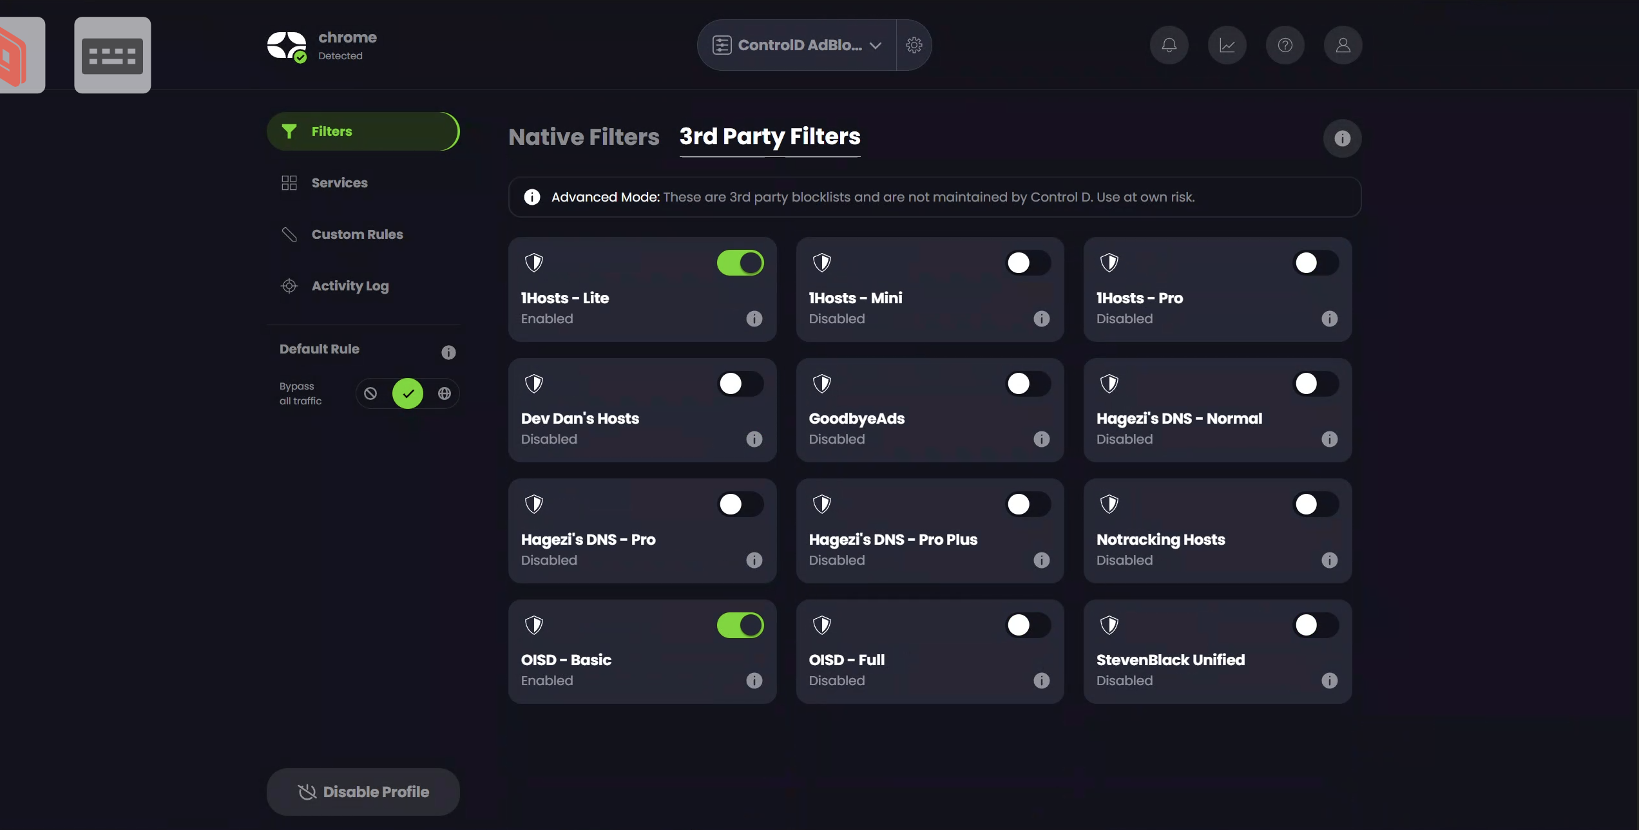1639x830 pixels.
Task: Click the Default Rule info icon
Action: pos(448,352)
